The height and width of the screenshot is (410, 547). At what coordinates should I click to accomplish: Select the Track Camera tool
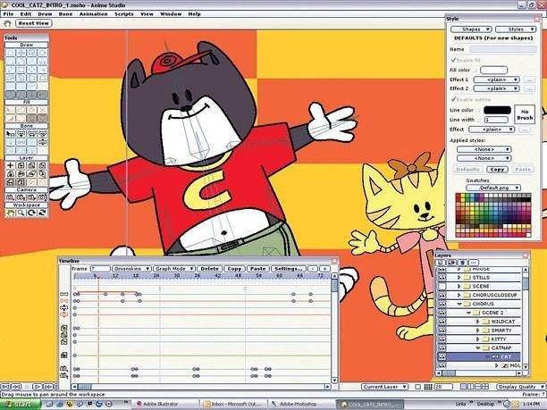[11, 197]
